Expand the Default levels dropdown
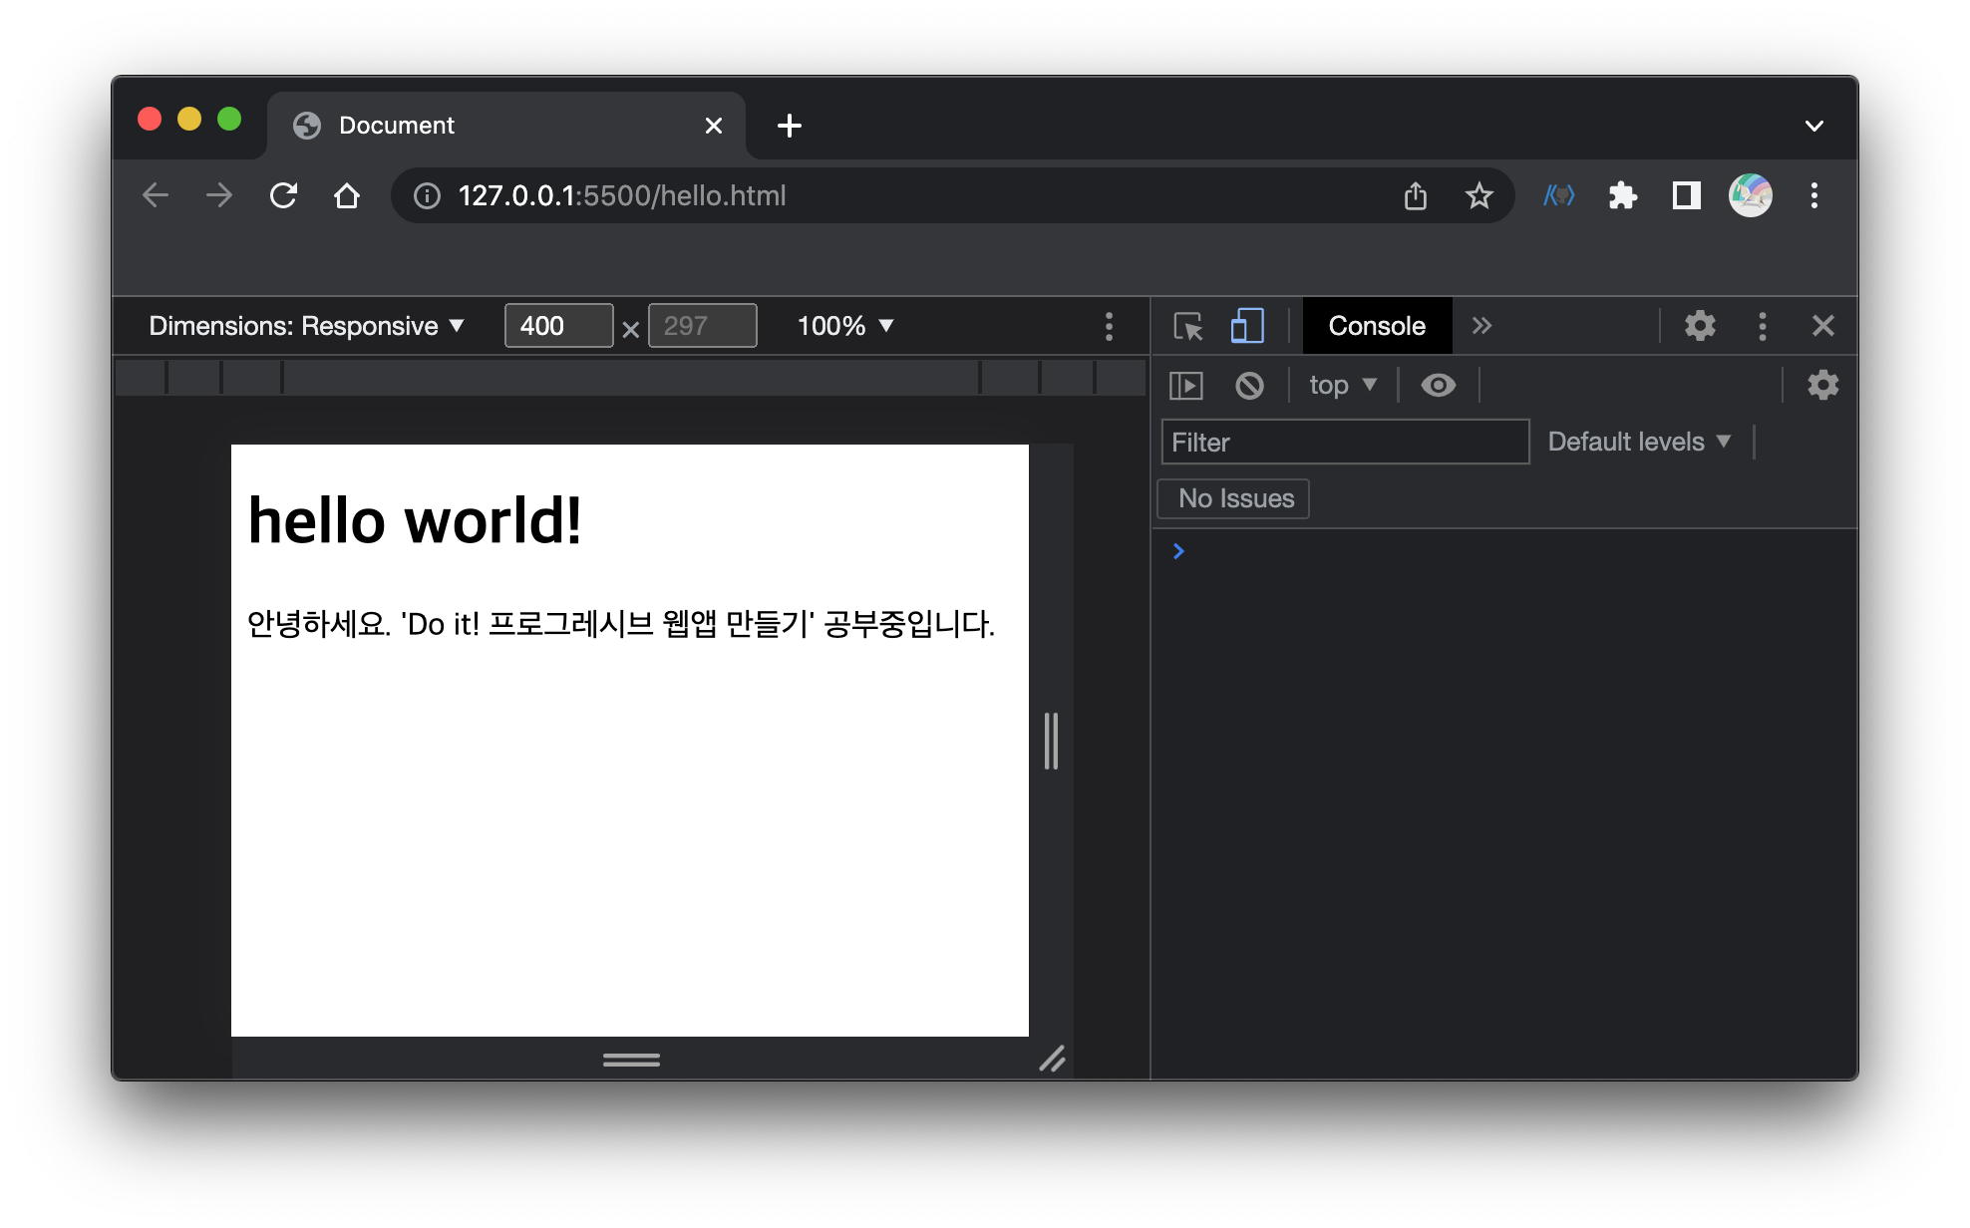 pos(1638,442)
